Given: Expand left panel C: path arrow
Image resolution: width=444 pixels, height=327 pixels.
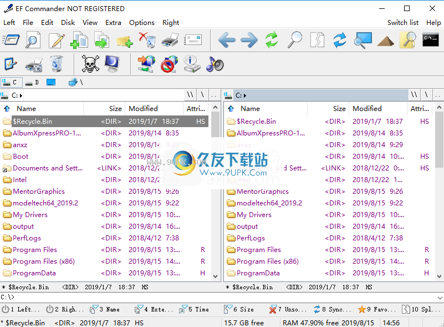Looking at the screenshot, I should 21,96.
